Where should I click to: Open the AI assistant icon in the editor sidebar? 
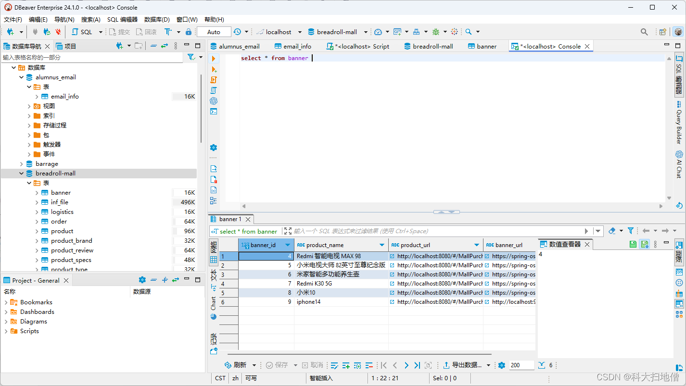pos(214,101)
